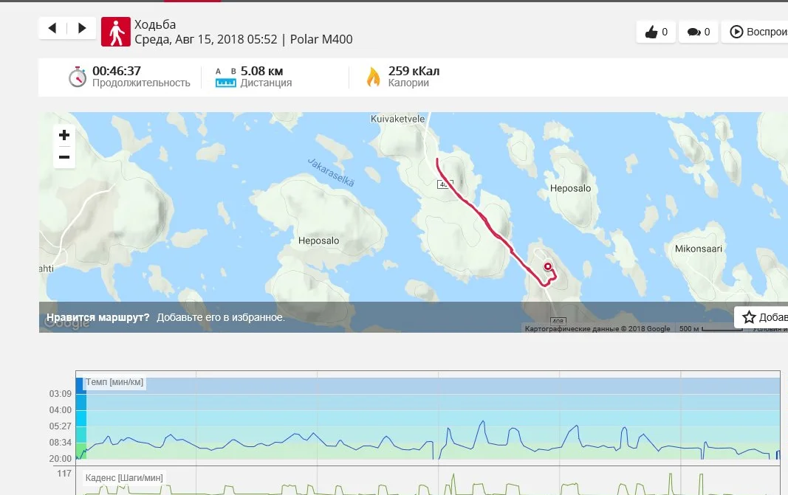
Task: Click calories value 259 кКал
Action: [x=414, y=71]
